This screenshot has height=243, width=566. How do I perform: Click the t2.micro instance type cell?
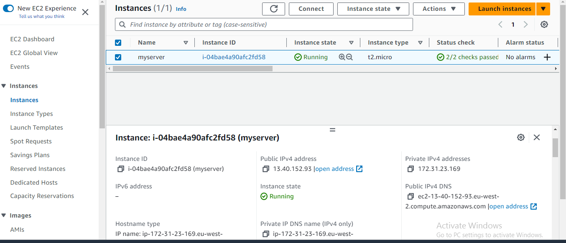pyautogui.click(x=380, y=57)
